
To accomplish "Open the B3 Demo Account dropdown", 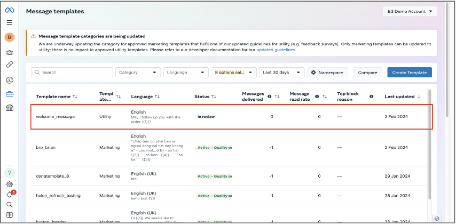I will tap(410, 12).
